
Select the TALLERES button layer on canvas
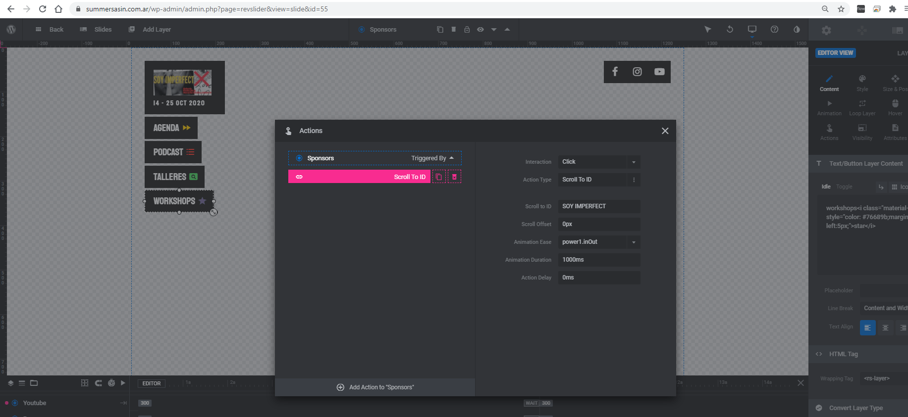(x=174, y=177)
